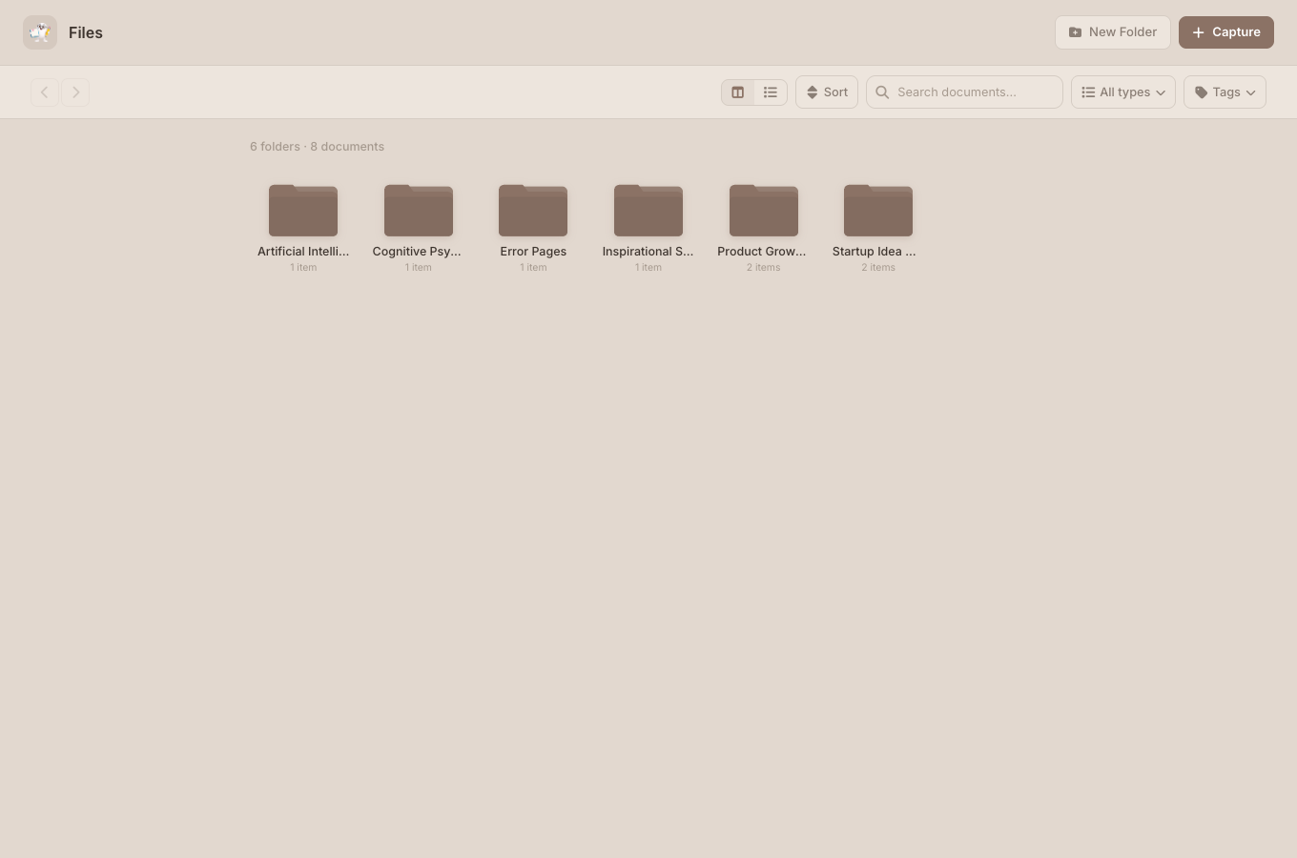Screen dimensions: 1297x858
Task: Click the back navigation arrow
Action: click(45, 92)
